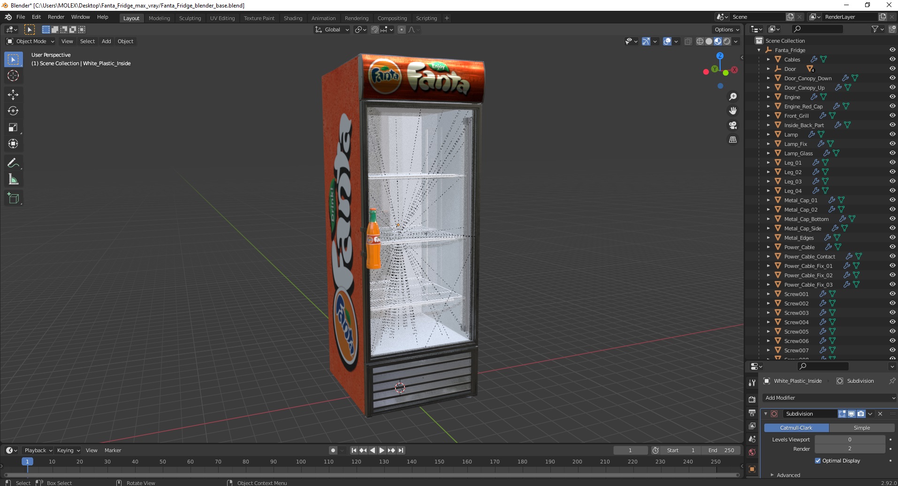898x486 pixels.
Task: Uncheck the Optimal Display checkbox
Action: pos(818,461)
